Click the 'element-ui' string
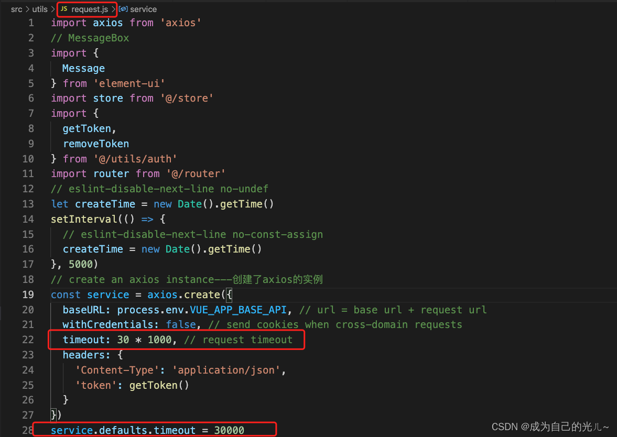617x437 pixels. coord(129,83)
